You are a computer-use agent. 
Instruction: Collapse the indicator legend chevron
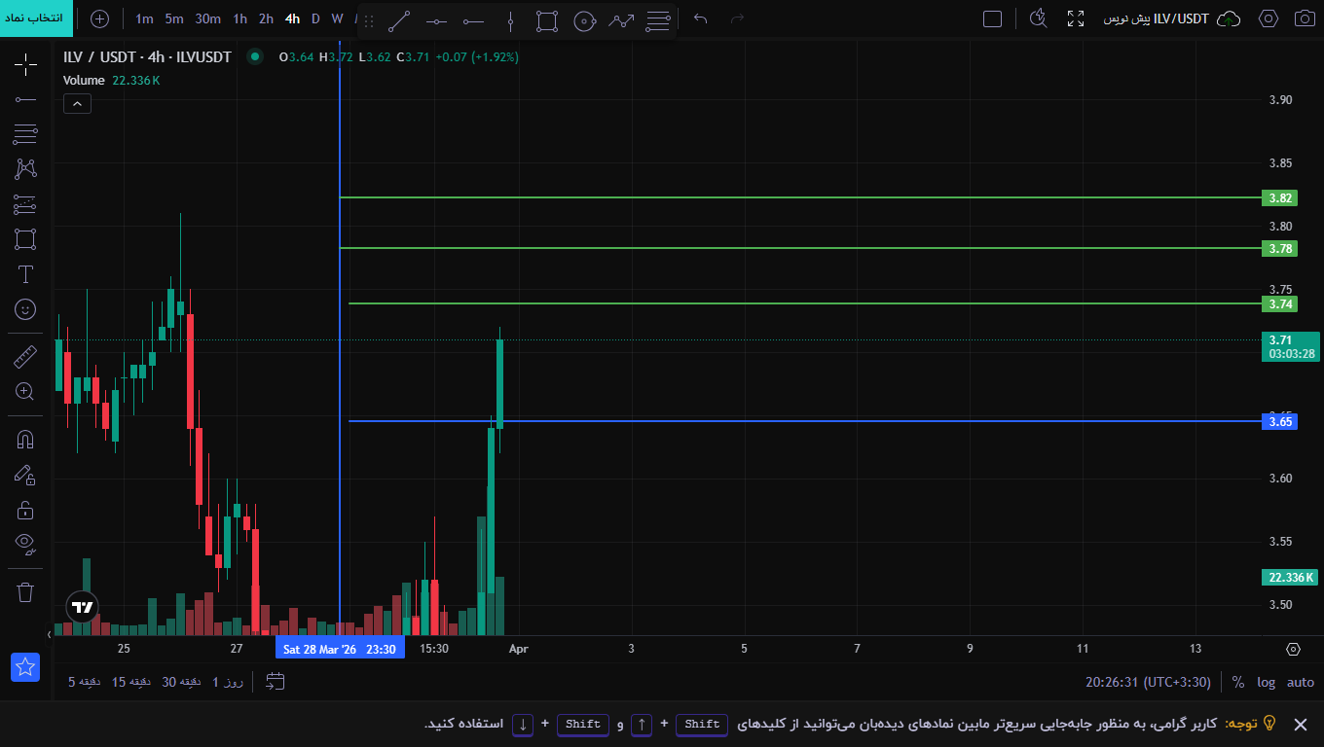pyautogui.click(x=77, y=103)
